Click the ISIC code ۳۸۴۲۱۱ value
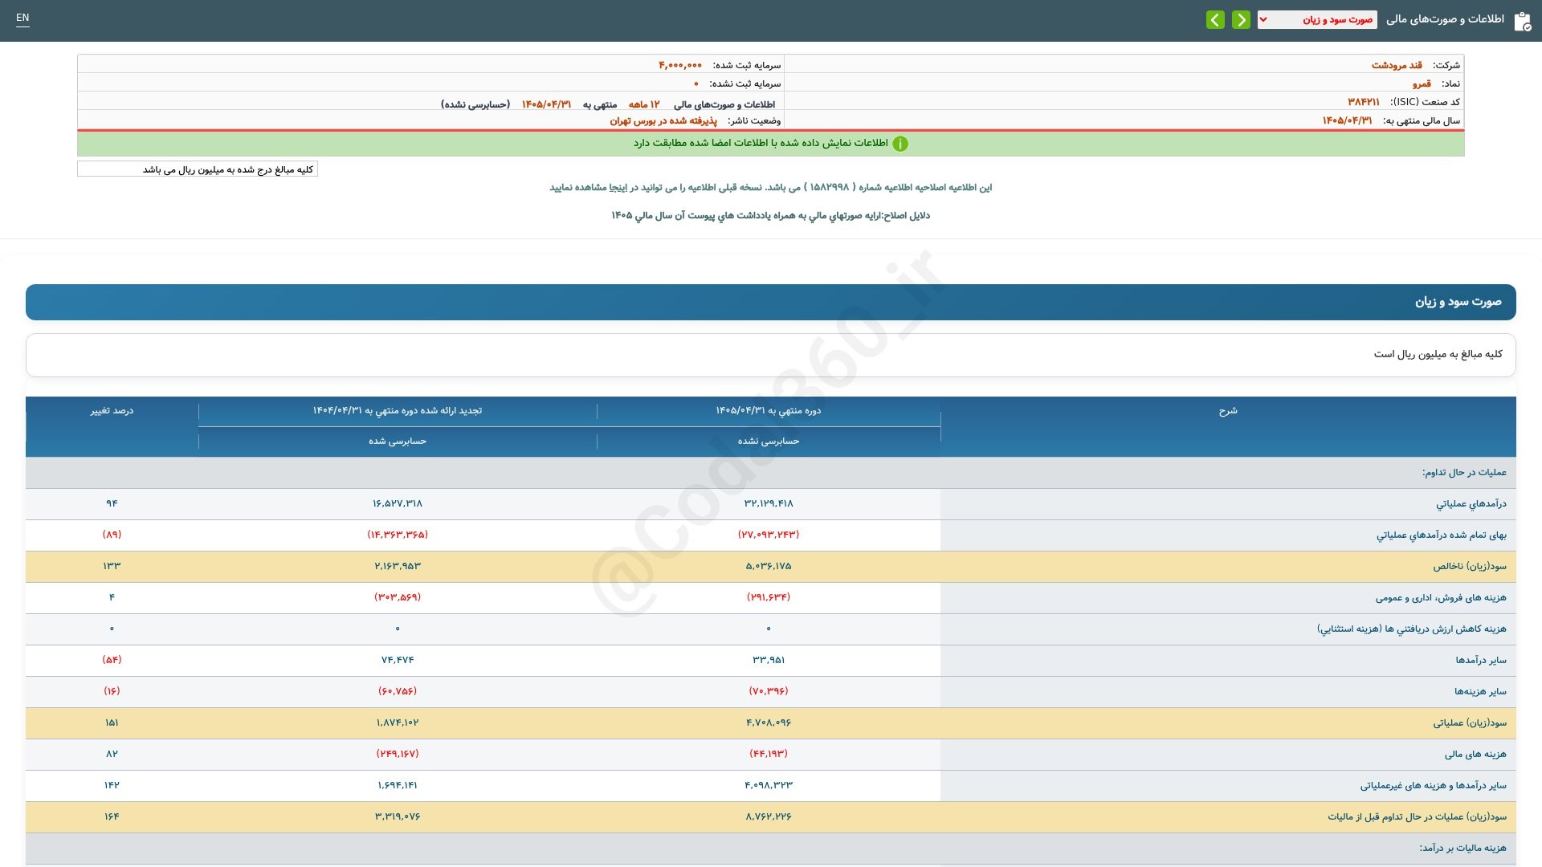This screenshot has width=1542, height=867. click(x=1364, y=102)
